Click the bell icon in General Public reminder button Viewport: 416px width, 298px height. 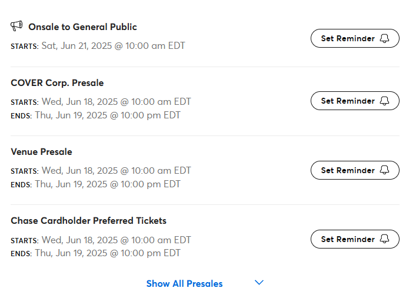pos(384,38)
